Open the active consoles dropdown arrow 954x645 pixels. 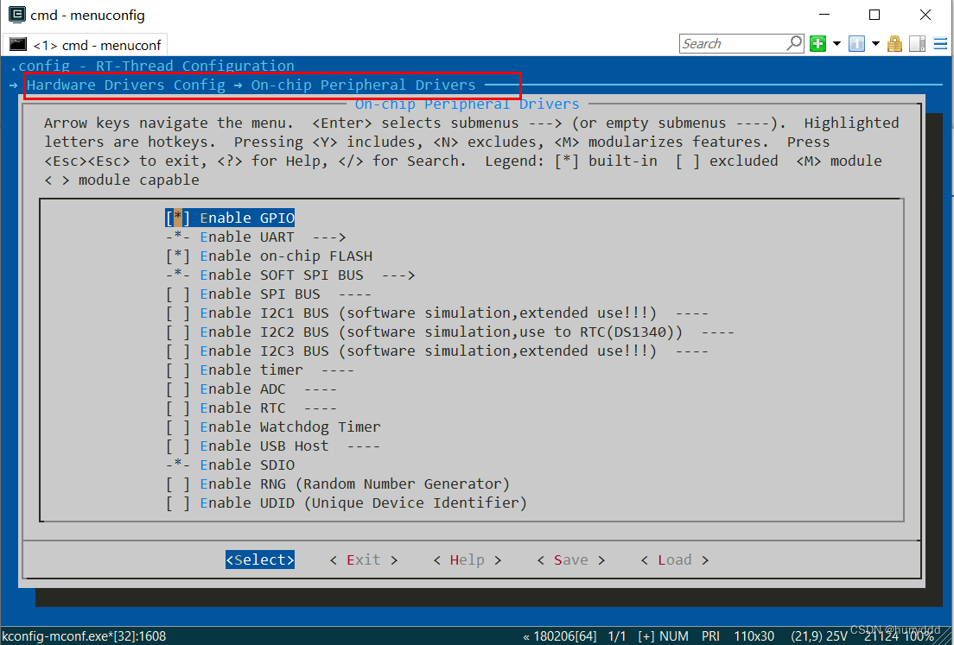pyautogui.click(x=874, y=43)
